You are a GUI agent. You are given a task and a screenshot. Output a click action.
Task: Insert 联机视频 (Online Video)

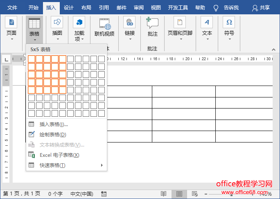[x=104, y=28]
